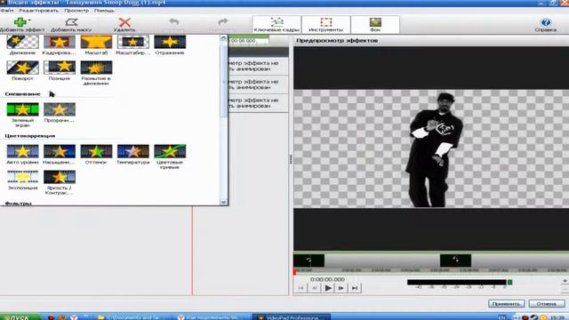Click the Цветокоррекция category heading

point(30,136)
